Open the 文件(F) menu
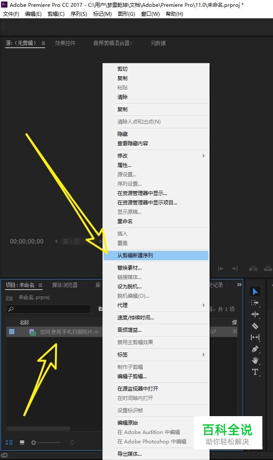 pos(11,14)
